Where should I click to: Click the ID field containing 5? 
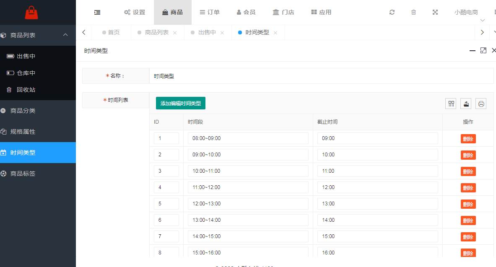click(x=166, y=204)
